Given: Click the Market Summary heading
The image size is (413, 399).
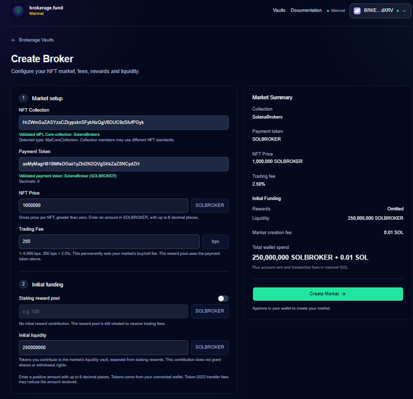Looking at the screenshot, I should click(272, 97).
